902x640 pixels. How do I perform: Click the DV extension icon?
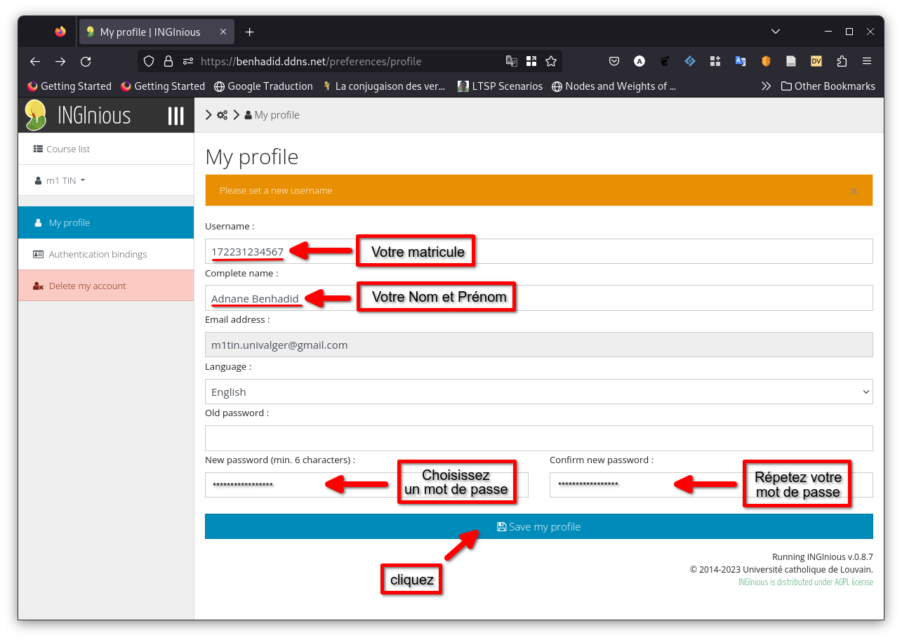pos(816,62)
